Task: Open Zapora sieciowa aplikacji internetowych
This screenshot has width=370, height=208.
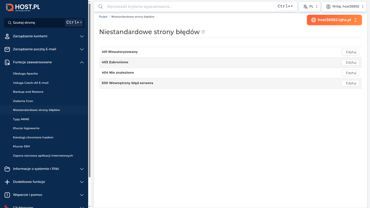Action: click(x=43, y=156)
